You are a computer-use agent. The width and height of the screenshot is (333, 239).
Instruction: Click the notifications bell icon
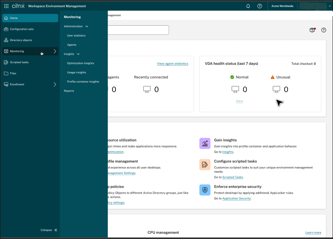click(248, 6)
